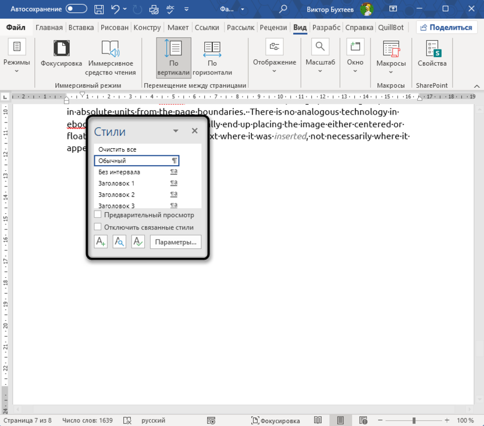
Task: Open the Стили panel options arrow
Action: (x=176, y=131)
